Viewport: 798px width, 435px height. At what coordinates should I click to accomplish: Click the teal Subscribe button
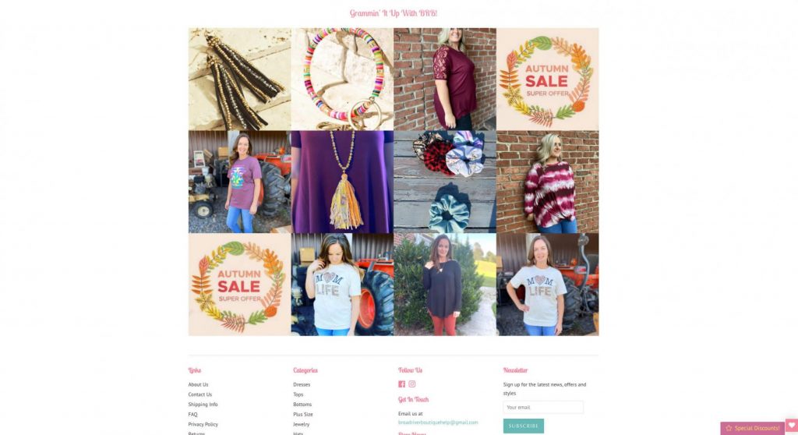pos(523,426)
